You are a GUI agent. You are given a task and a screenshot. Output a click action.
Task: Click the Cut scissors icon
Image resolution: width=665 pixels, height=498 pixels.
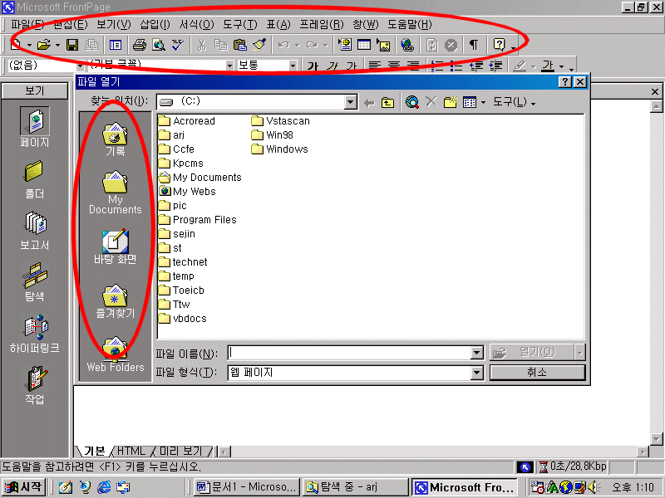(202, 45)
